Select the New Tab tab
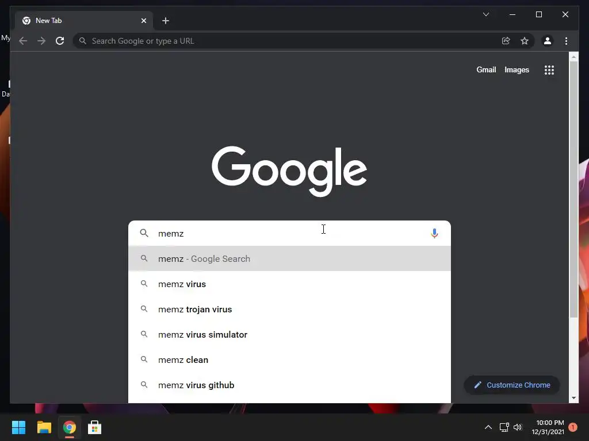 click(x=83, y=21)
